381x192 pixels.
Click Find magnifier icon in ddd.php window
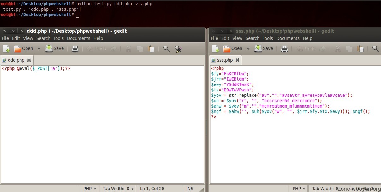[166, 48]
